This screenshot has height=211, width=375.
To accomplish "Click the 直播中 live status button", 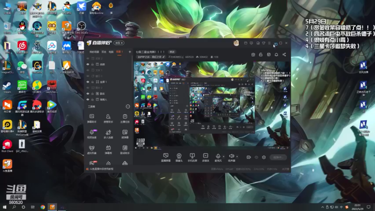I will pyautogui.click(x=278, y=157).
